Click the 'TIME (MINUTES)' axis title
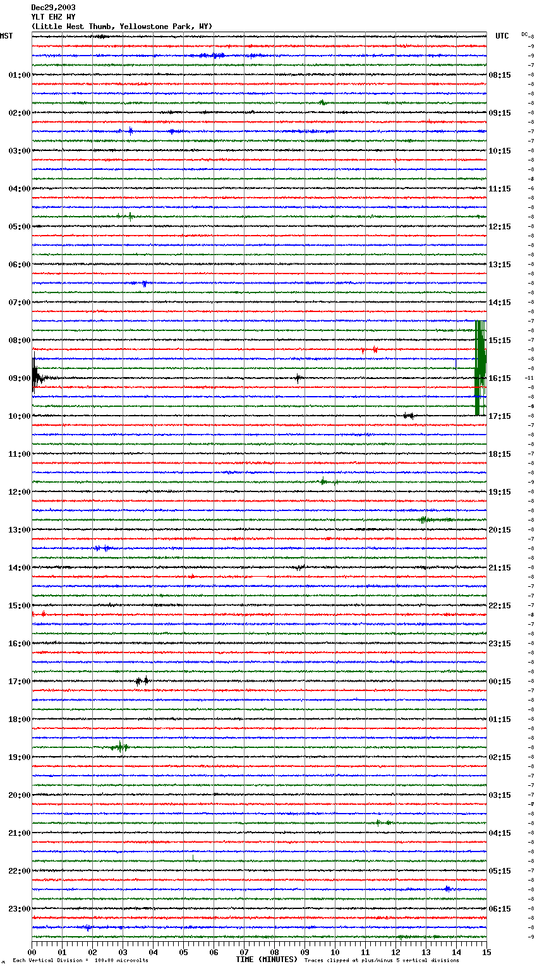This screenshot has width=537, height=969. [x=267, y=960]
